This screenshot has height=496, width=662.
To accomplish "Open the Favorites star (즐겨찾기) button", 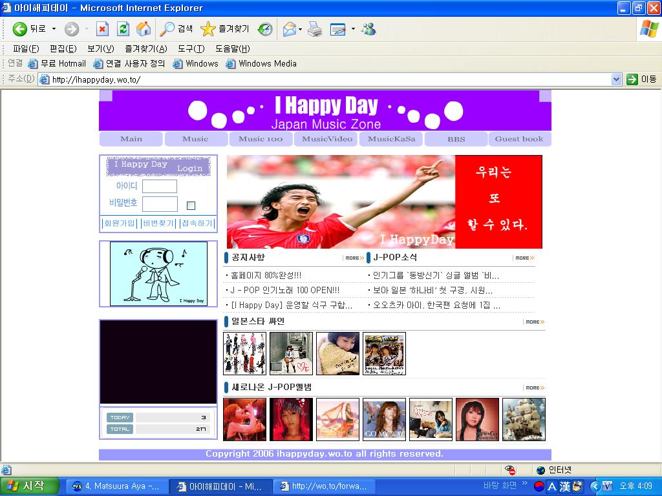I will point(224,29).
